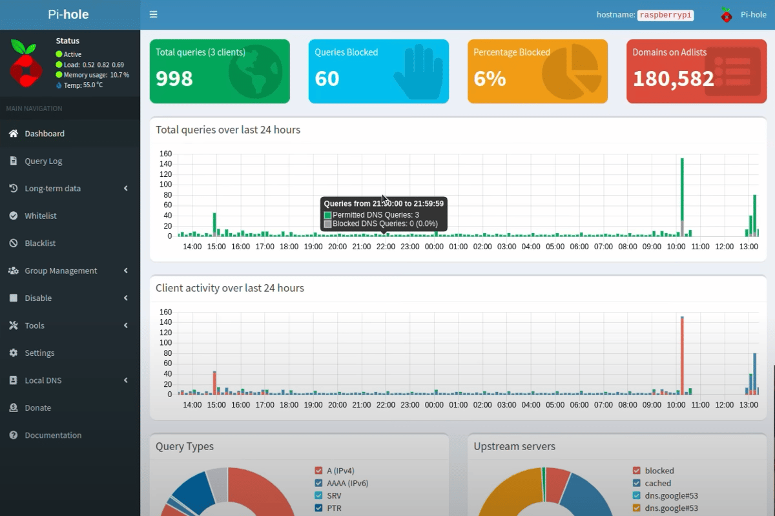Open the Domains on Adlists card

(696, 71)
